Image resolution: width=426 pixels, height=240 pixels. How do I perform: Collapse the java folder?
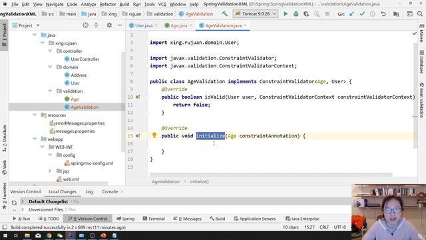[x=35, y=35]
